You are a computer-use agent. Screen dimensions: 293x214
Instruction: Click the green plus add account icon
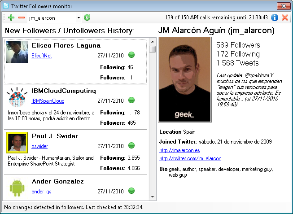[11, 18]
